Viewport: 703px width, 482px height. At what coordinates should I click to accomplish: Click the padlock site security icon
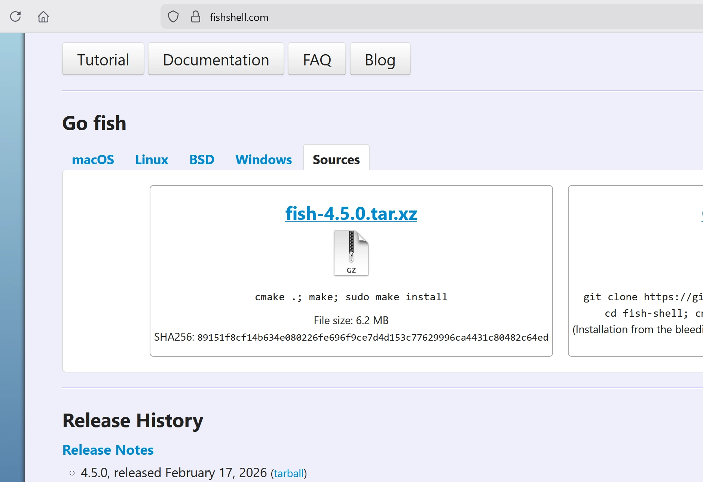(195, 17)
